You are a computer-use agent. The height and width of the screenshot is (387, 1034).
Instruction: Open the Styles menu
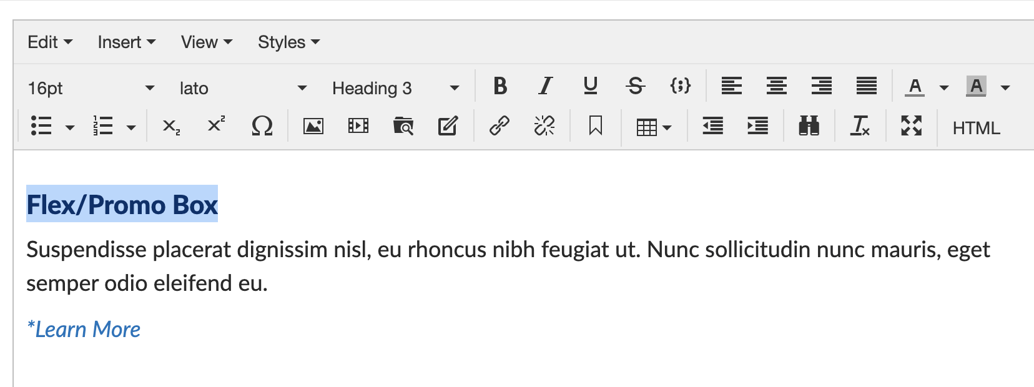click(288, 42)
